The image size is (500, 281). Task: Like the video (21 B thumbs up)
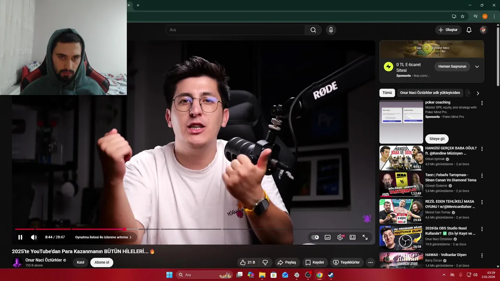[248, 262]
